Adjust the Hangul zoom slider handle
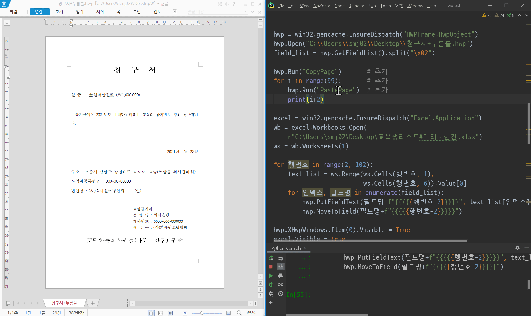 (202, 313)
